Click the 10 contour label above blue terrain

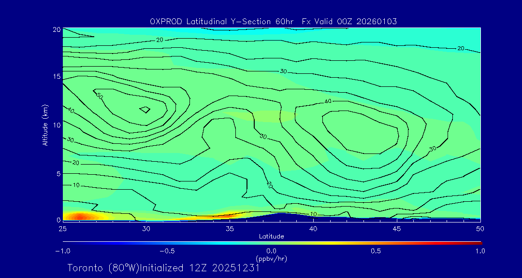coord(313,214)
